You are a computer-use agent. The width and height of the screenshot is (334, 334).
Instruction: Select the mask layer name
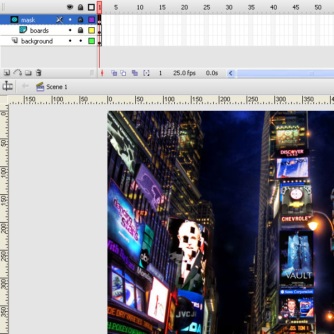click(x=28, y=20)
